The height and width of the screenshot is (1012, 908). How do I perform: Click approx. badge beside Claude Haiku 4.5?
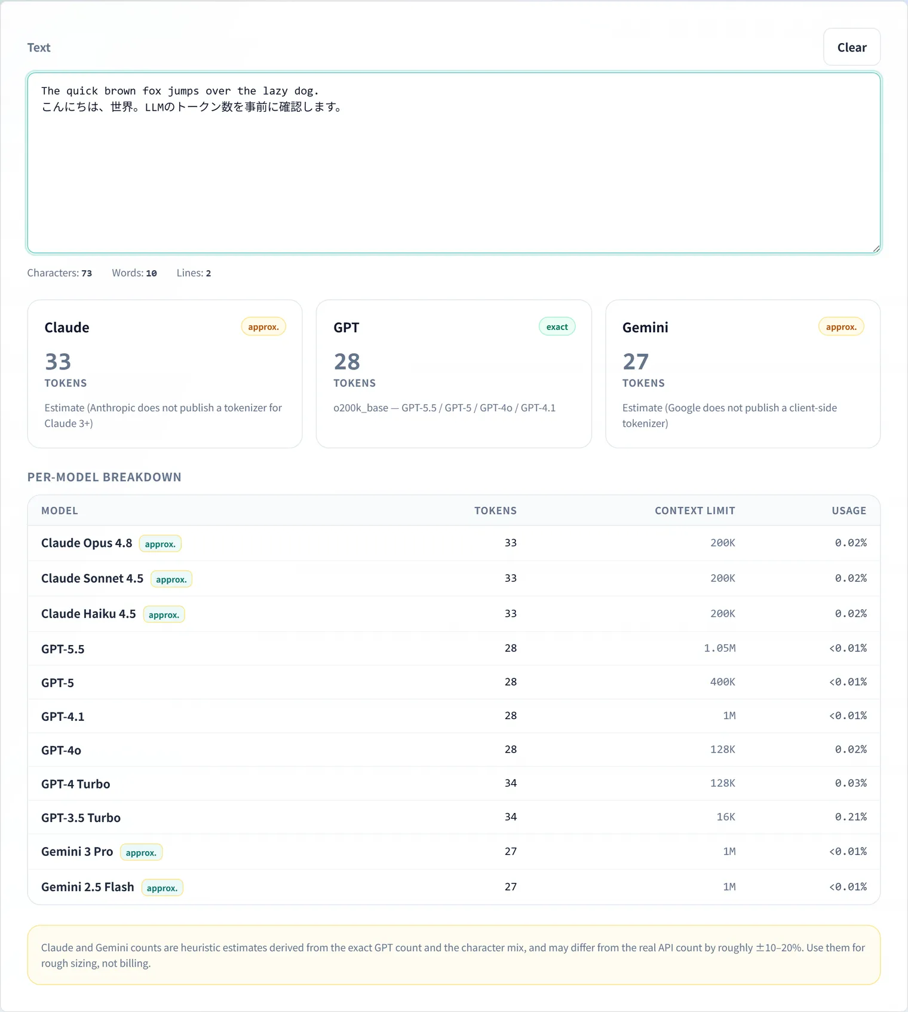(164, 614)
